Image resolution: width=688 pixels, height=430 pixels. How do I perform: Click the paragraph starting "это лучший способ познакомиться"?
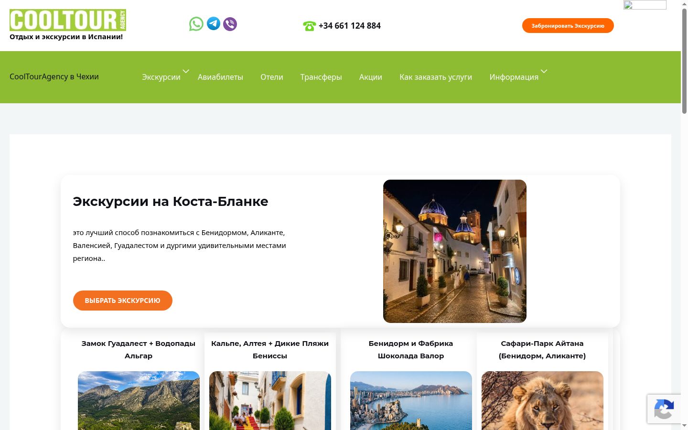pos(180,246)
